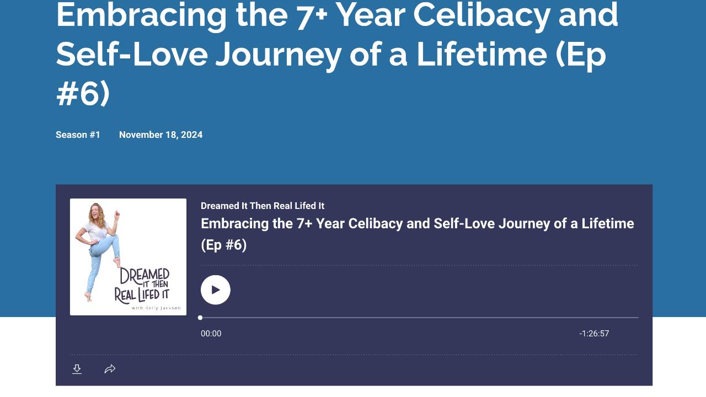706x397 pixels.
Task: Open the share episode options
Action: click(x=110, y=369)
